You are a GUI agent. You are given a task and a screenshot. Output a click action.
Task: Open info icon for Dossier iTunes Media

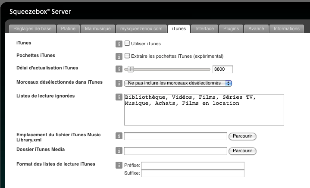(119, 150)
